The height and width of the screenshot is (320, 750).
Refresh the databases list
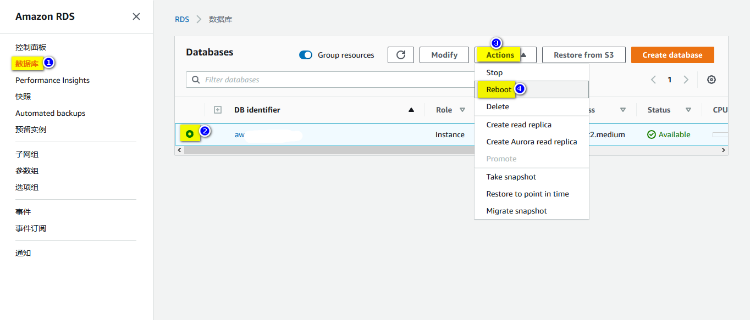click(401, 55)
